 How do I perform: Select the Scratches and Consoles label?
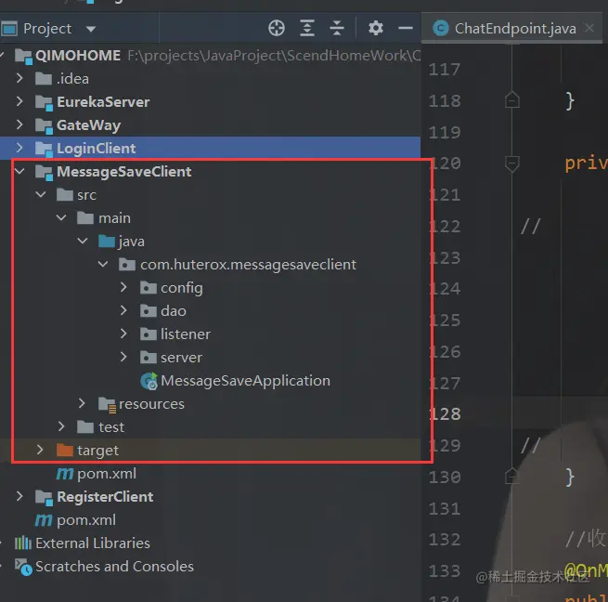(114, 567)
